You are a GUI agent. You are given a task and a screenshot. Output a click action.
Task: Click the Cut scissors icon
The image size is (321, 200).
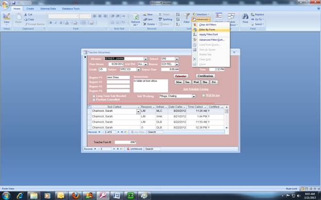(x=26, y=14)
